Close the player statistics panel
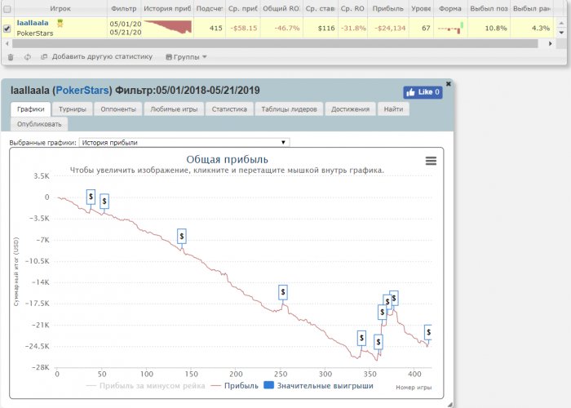The width and height of the screenshot is (571, 408). tap(448, 83)
